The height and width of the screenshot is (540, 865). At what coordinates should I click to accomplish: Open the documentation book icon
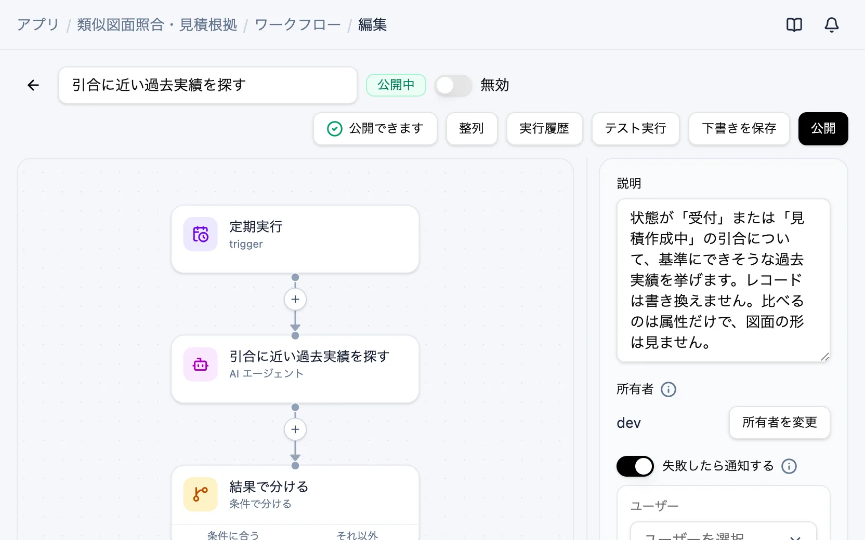pos(794,25)
